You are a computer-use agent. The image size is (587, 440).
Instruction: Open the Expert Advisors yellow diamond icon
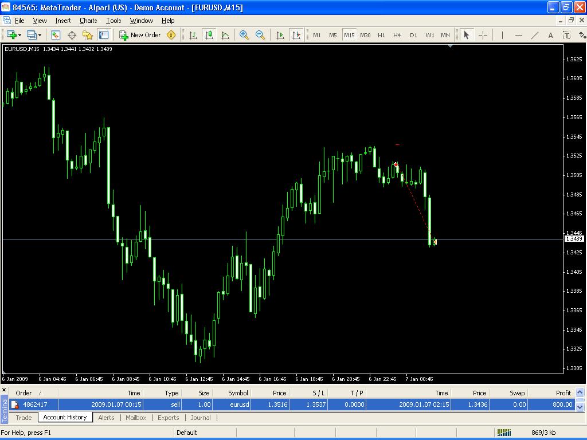coord(171,35)
